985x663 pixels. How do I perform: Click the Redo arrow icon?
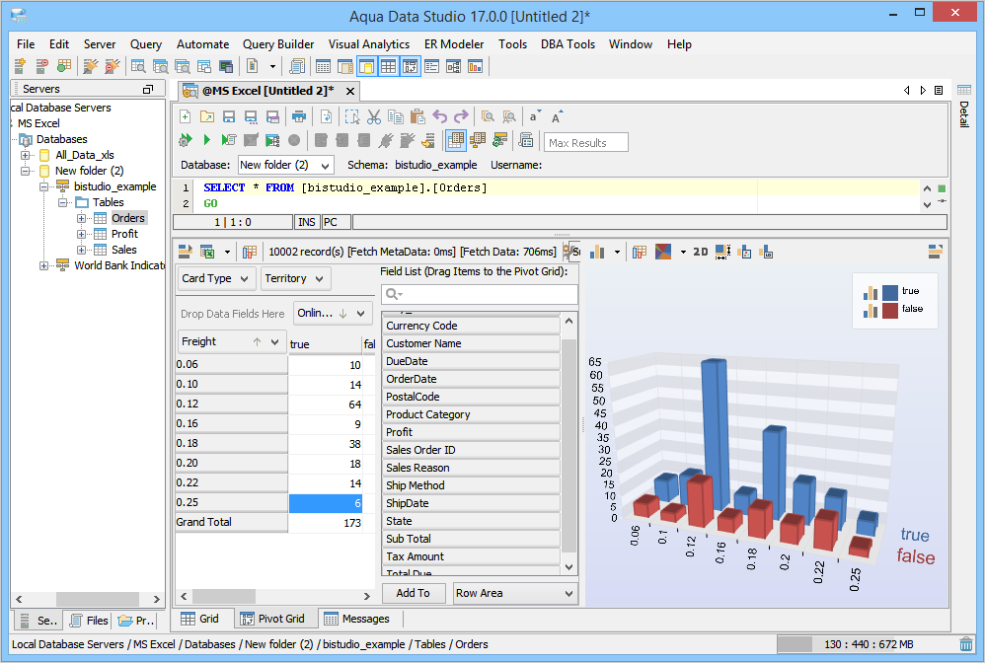tap(461, 116)
